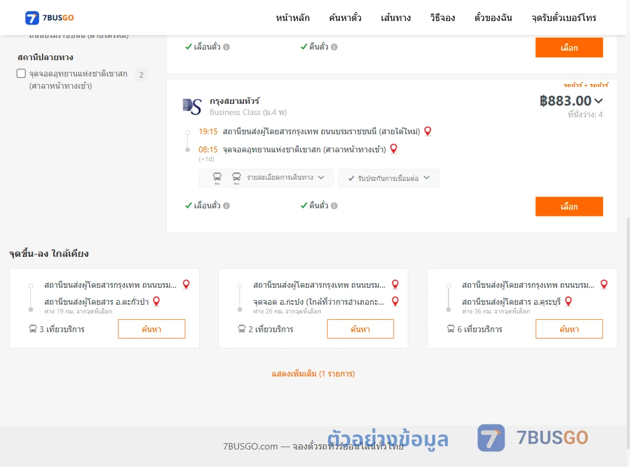The height and width of the screenshot is (467, 630).
Task: Click the Business Class (ม.4 พ) text
Action: point(249,112)
